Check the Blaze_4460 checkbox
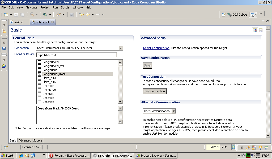This screenshot has width=272, height=159. [39, 82]
